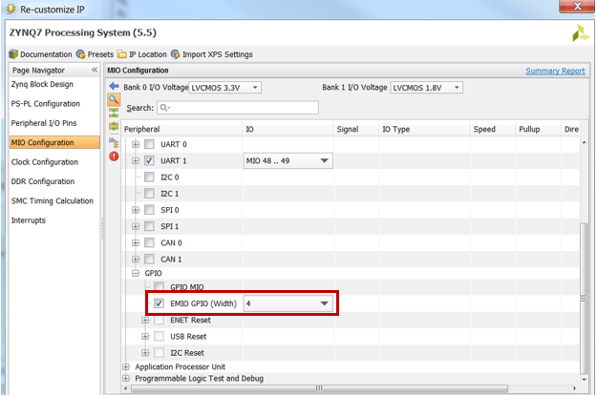597x396 pixels.
Task: Open the Bank 0 I/O Voltage dropdown
Action: click(225, 88)
